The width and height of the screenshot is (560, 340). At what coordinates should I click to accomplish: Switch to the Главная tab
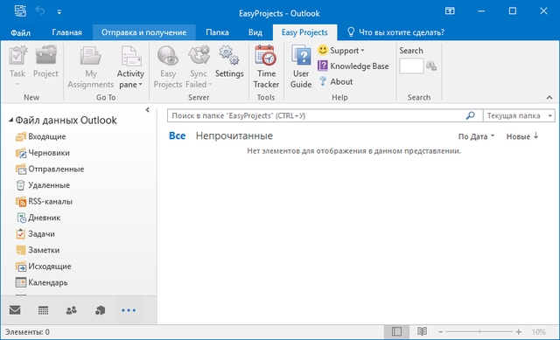(66, 32)
